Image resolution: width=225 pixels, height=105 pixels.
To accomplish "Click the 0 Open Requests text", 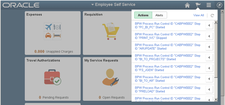I will (112, 98).
